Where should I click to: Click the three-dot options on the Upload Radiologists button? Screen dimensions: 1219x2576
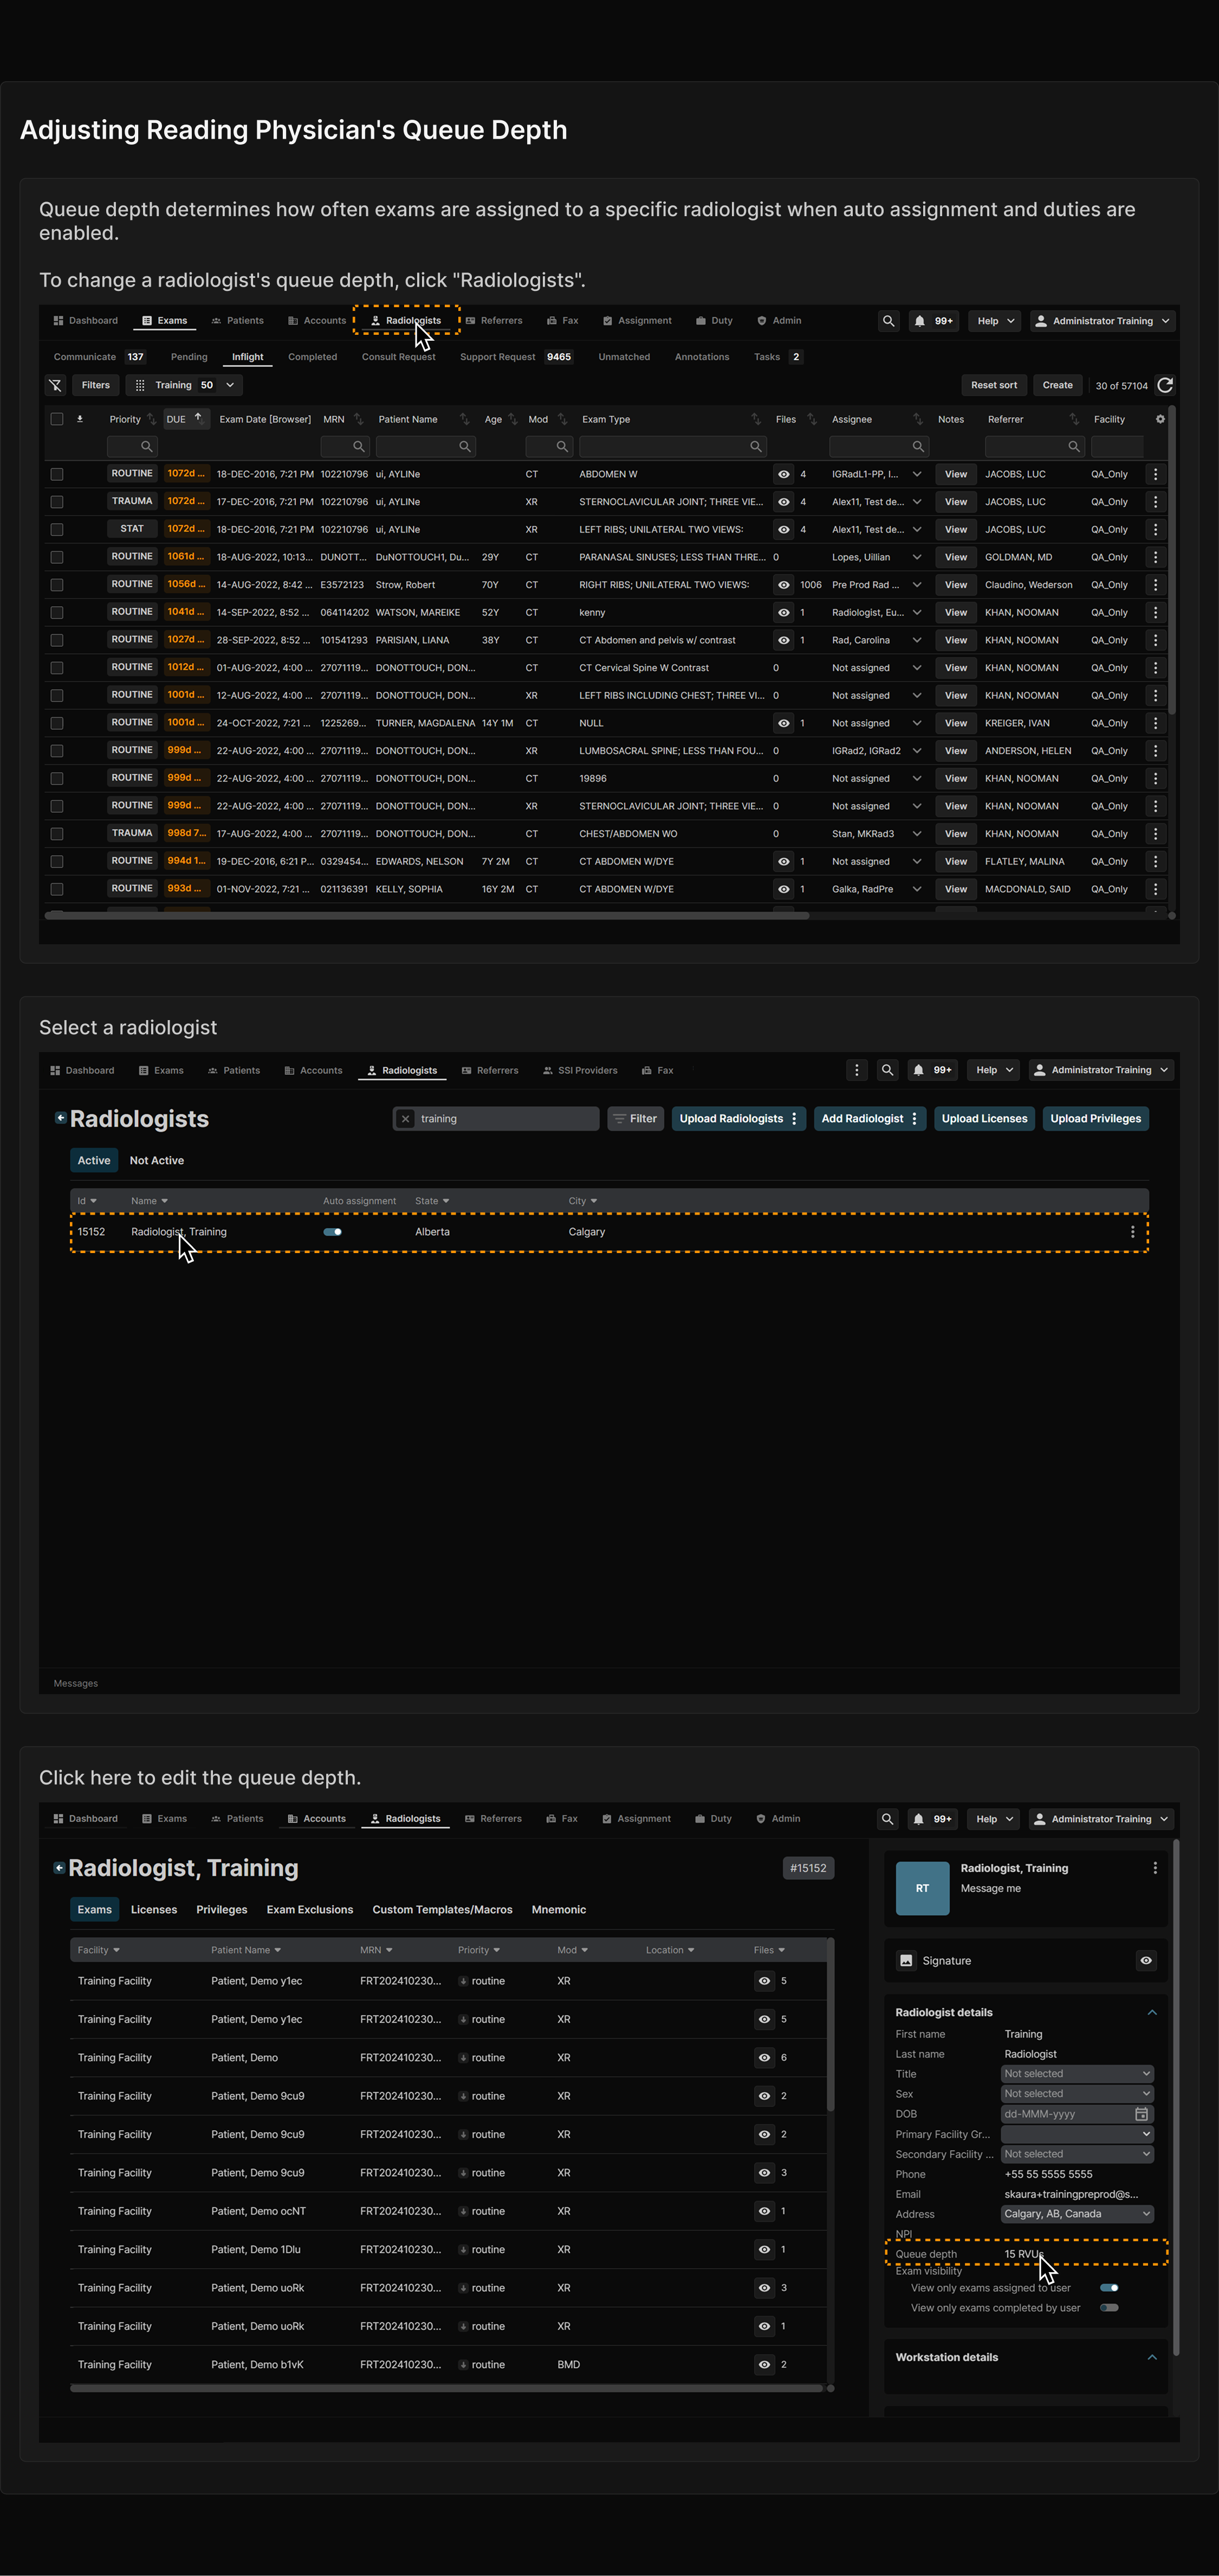[794, 1119]
